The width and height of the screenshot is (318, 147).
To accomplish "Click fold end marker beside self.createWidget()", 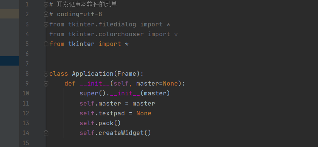I will click(46, 133).
